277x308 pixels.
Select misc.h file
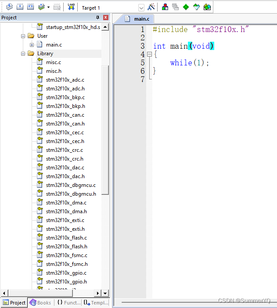point(54,71)
